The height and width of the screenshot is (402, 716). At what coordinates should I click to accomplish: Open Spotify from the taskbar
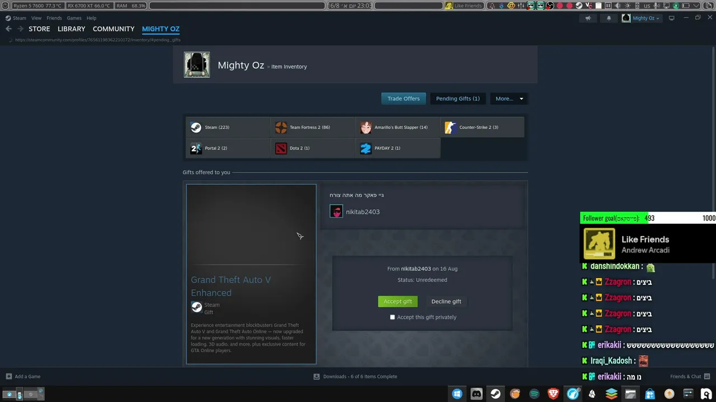pyautogui.click(x=534, y=394)
